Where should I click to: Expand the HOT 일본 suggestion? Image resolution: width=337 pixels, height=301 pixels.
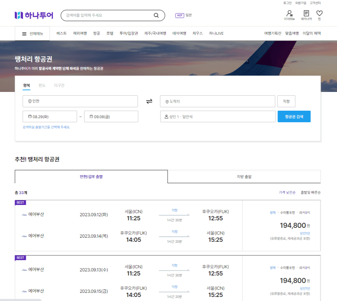pos(182,15)
